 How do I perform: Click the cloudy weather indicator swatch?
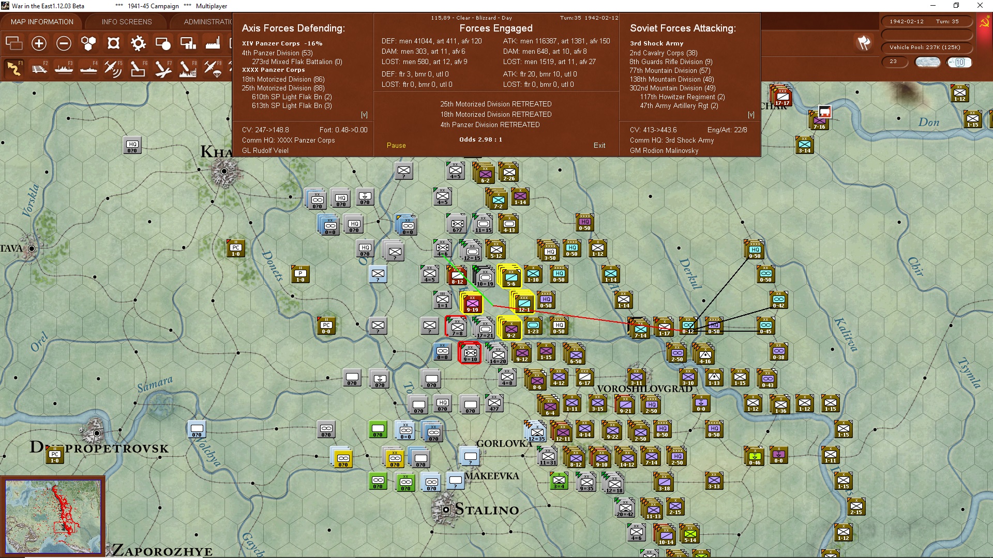click(927, 62)
